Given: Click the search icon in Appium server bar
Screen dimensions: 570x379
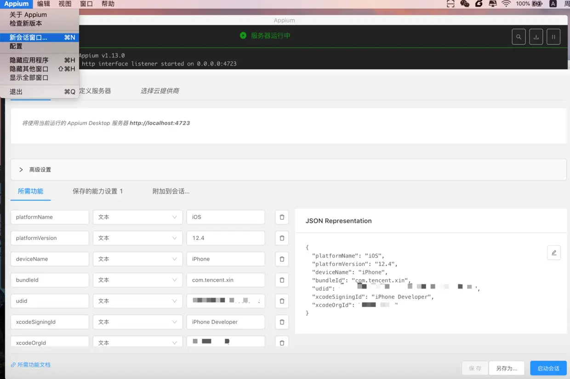Looking at the screenshot, I should click(519, 37).
